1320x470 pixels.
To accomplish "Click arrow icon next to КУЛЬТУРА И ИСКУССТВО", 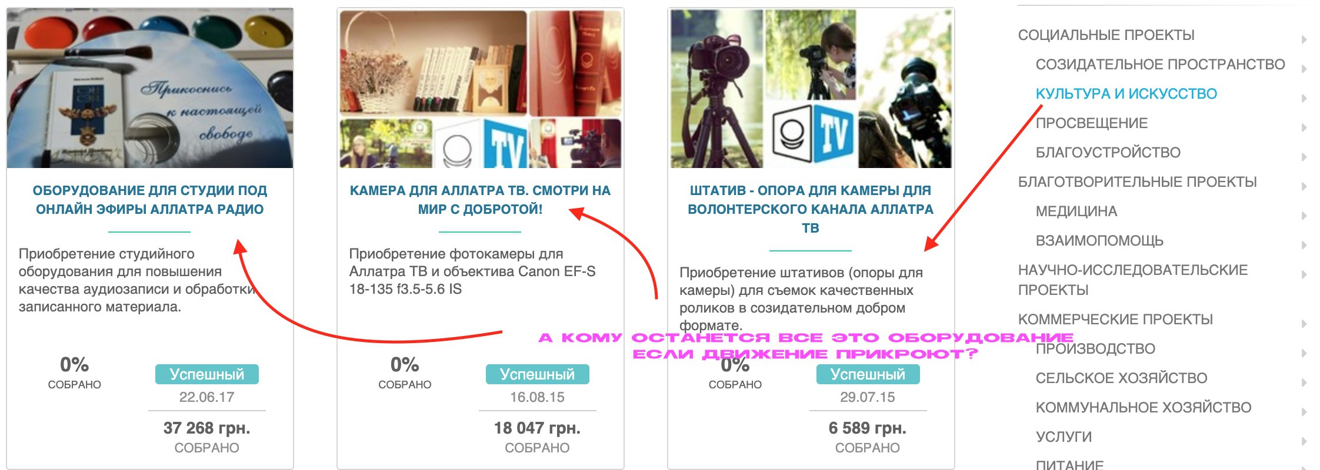I will pyautogui.click(x=1304, y=98).
